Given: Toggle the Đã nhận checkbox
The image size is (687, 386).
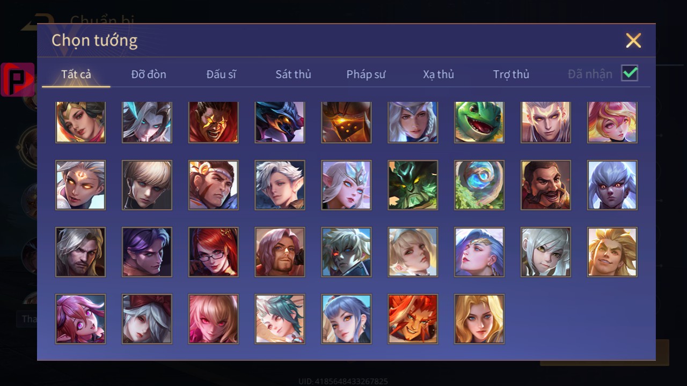Looking at the screenshot, I should pyautogui.click(x=630, y=73).
